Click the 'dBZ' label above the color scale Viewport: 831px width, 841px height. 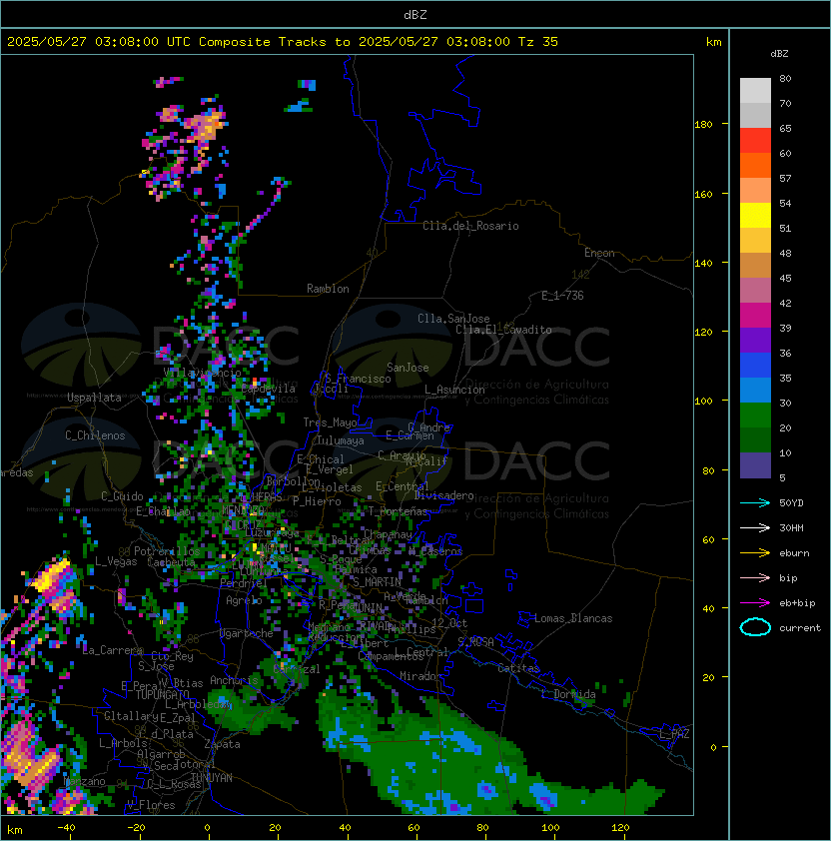[779, 54]
